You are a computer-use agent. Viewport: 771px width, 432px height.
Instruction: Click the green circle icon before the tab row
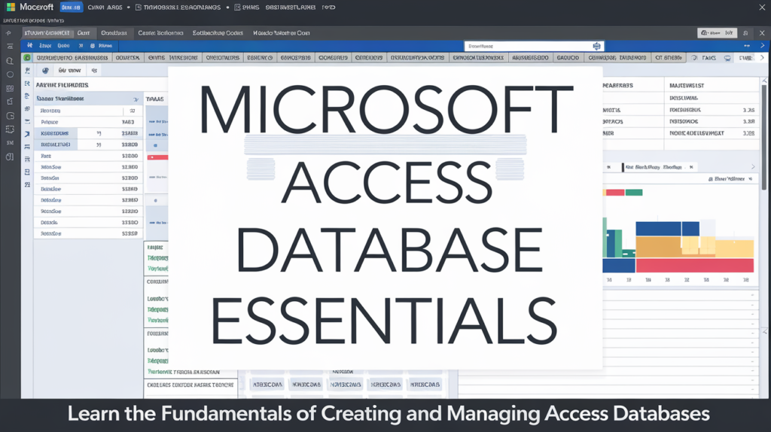[x=28, y=57]
